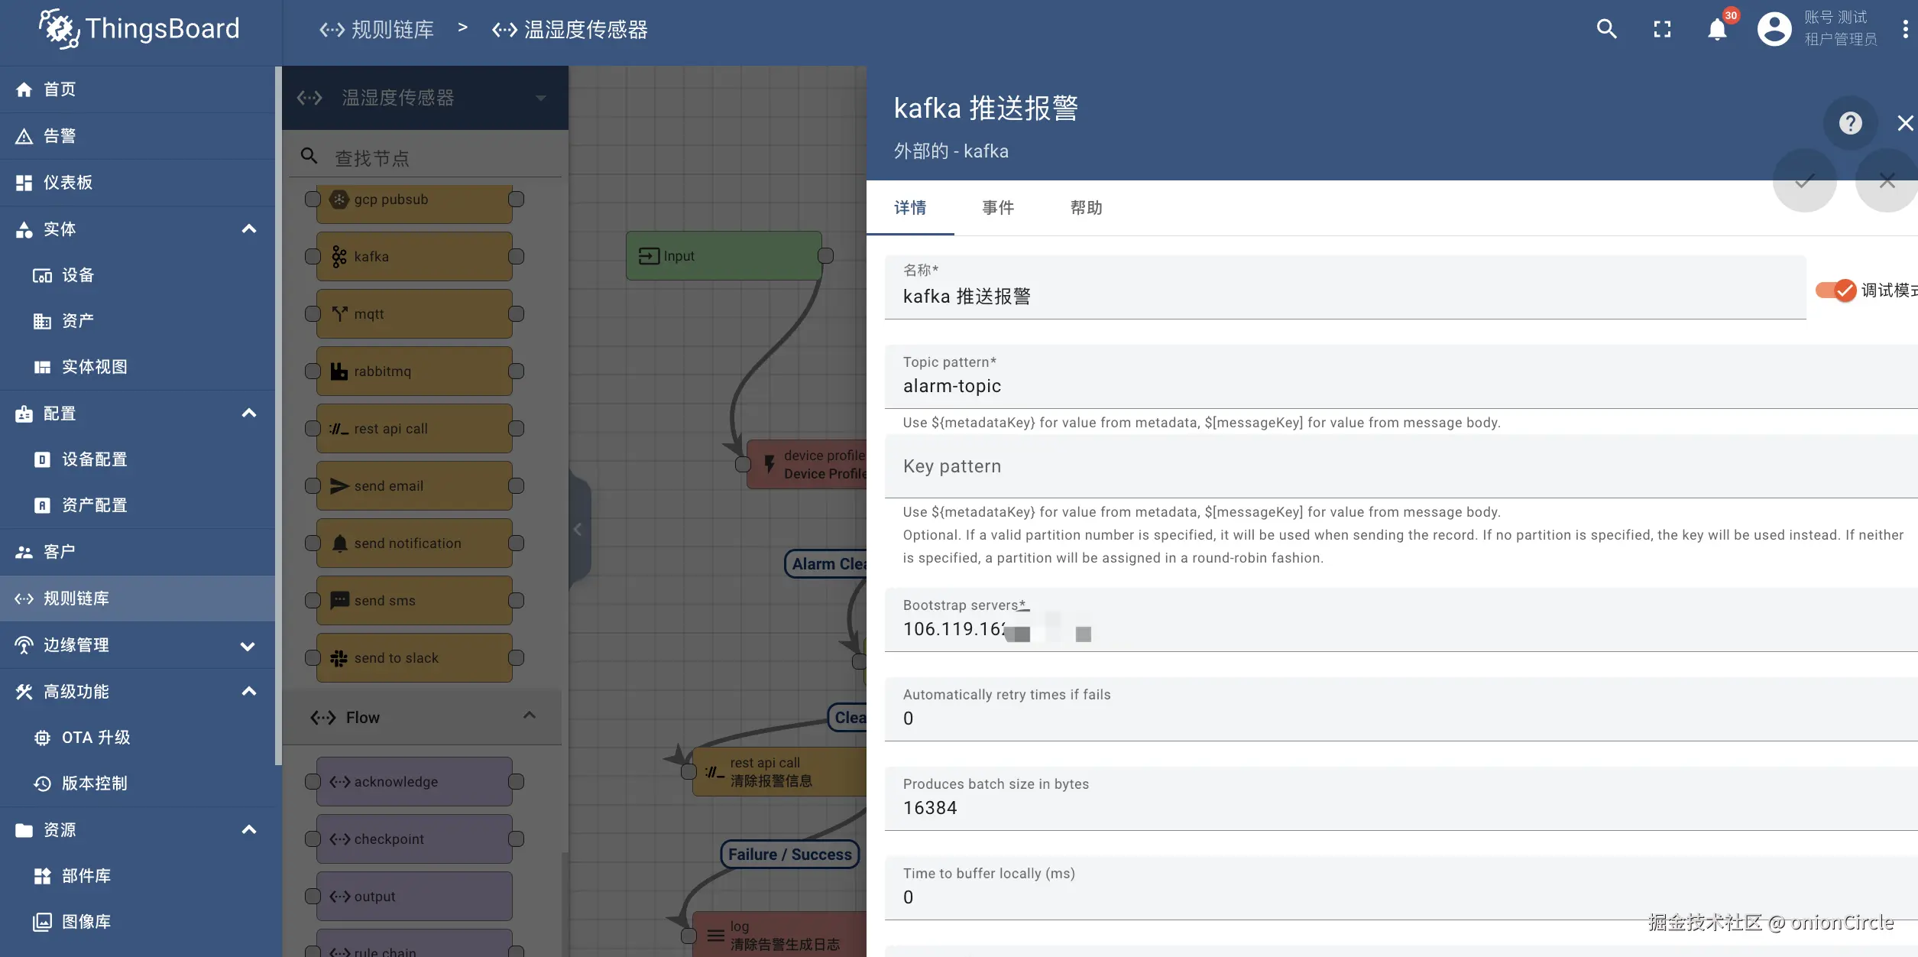Image resolution: width=1918 pixels, height=957 pixels.
Task: Toggle fullscreen mode icon
Action: [1662, 29]
